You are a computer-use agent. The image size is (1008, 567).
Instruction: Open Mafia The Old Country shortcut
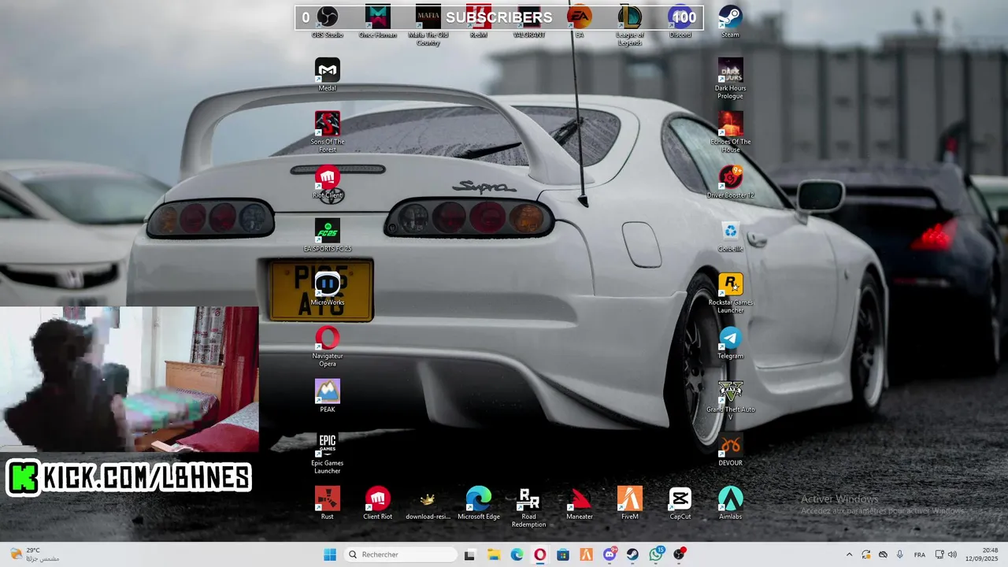tap(428, 25)
